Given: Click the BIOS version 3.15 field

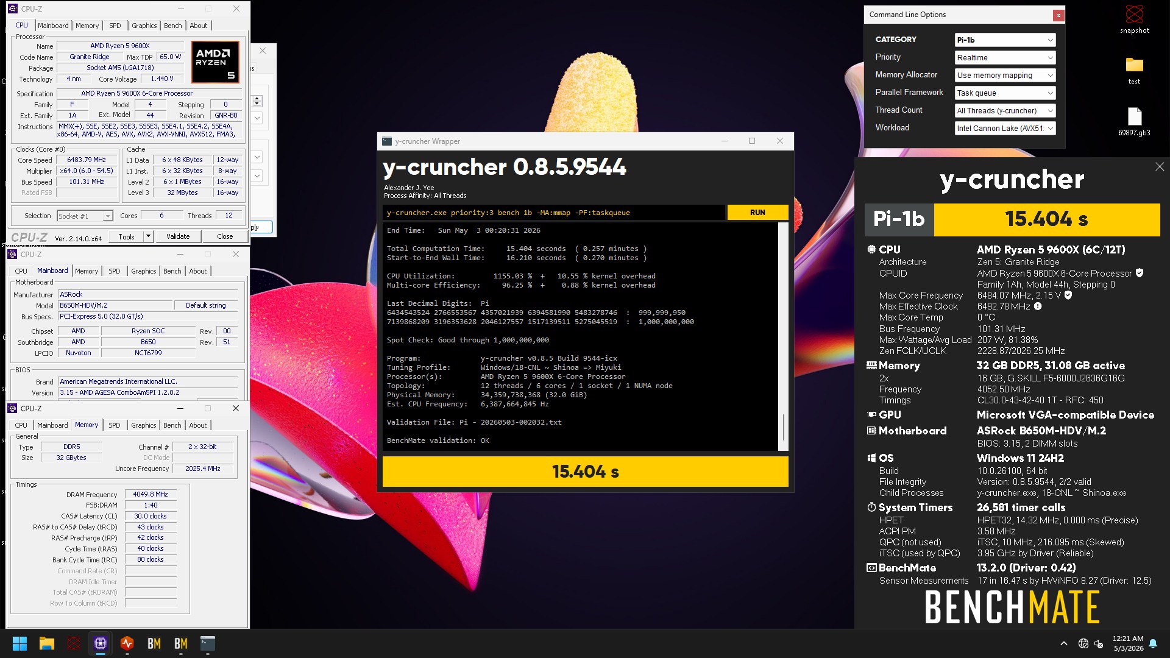Looking at the screenshot, I should 148,392.
